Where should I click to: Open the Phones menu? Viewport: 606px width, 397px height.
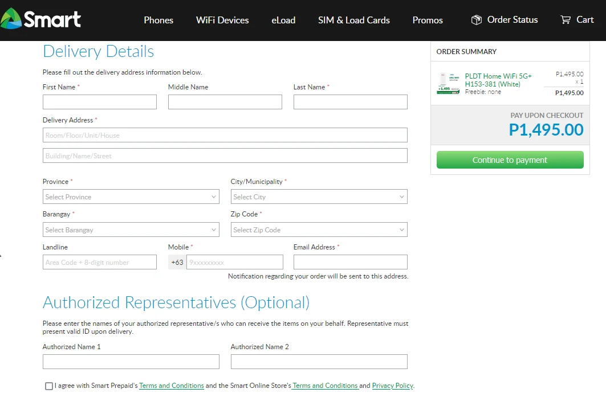tap(158, 20)
